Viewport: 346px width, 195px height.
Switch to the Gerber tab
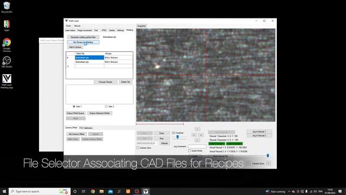(x=112, y=30)
